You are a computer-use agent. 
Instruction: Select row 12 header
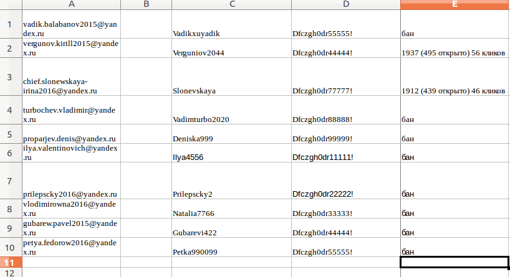pos(11,273)
